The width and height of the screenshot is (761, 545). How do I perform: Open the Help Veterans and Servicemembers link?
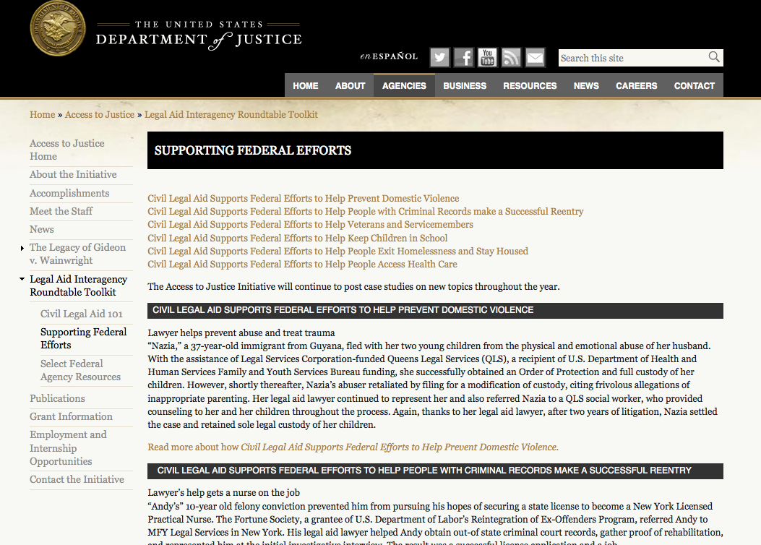point(310,225)
